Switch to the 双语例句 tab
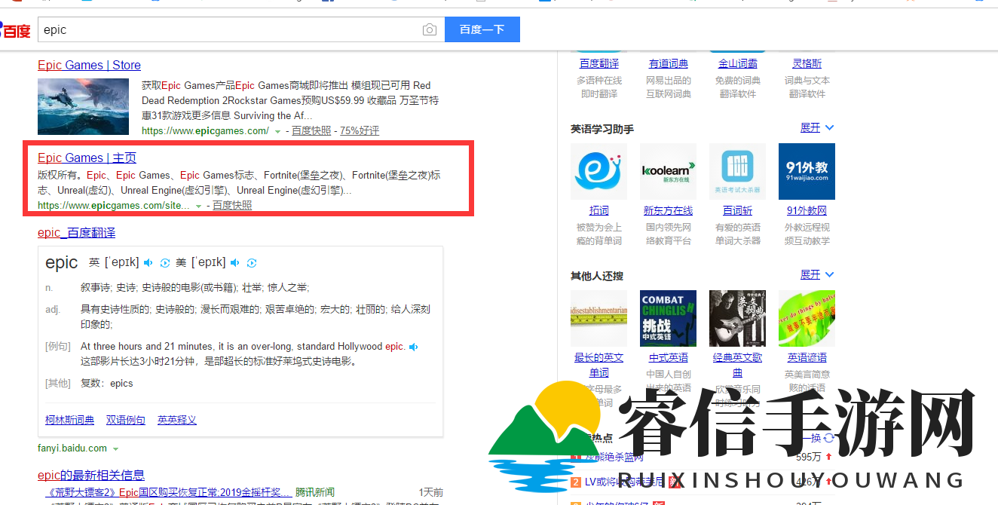The height and width of the screenshot is (505, 998). pyautogui.click(x=125, y=420)
